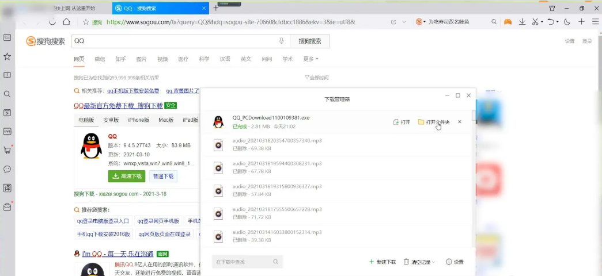Viewport: 602px width, 276px height.
Task: Click the downloads arrow icon in toolbar
Action: coord(522,22)
